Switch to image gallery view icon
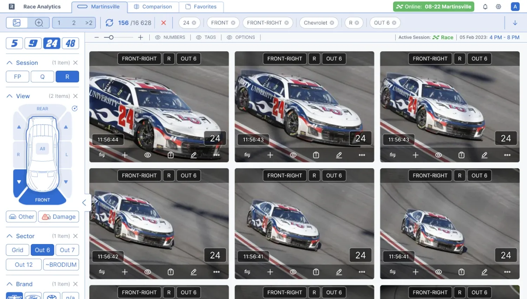Viewport: 527px width, 299px height. coord(17,23)
